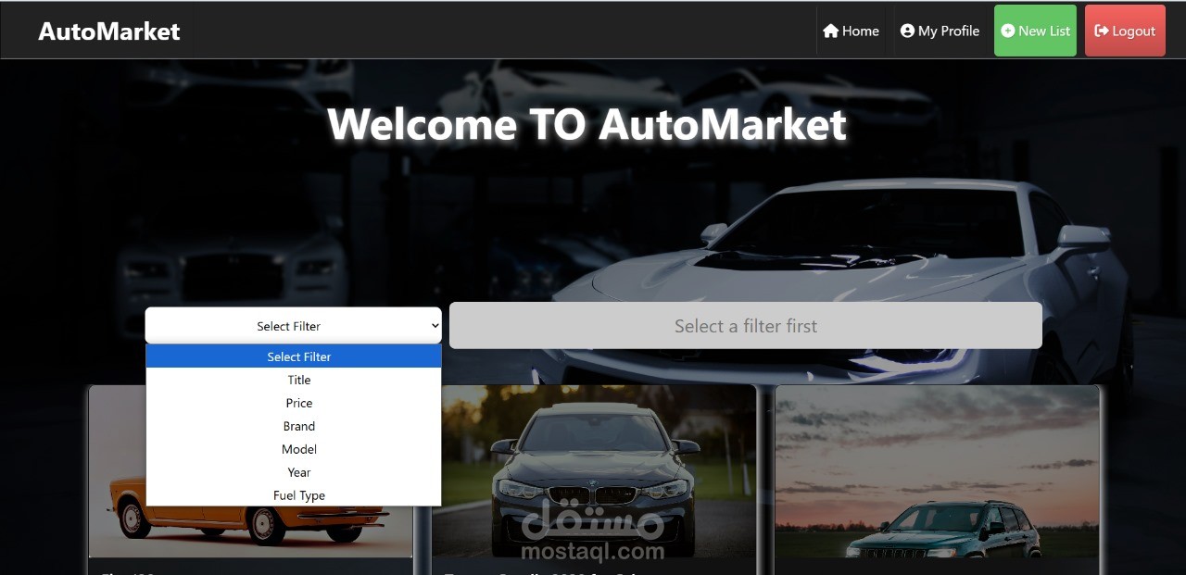Image resolution: width=1186 pixels, height=575 pixels.
Task: Click the sign-out arrow icon on Logout
Action: point(1102,31)
